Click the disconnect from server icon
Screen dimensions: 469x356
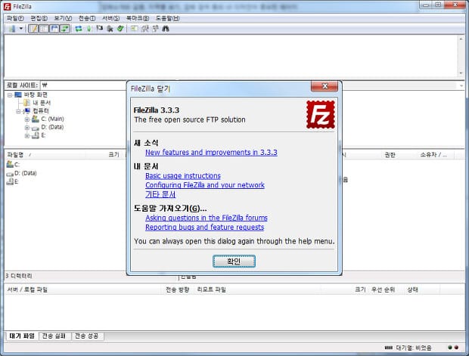coord(110,29)
